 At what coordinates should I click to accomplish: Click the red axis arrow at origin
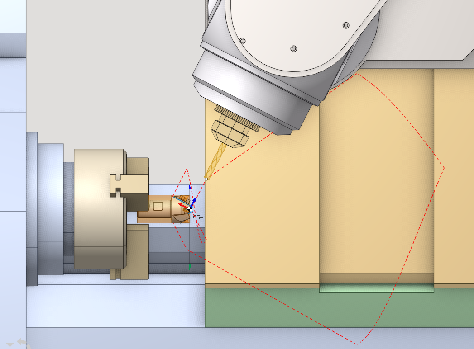[x=182, y=206]
